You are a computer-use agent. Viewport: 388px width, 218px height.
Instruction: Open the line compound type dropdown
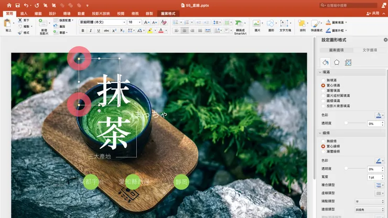coord(379,185)
